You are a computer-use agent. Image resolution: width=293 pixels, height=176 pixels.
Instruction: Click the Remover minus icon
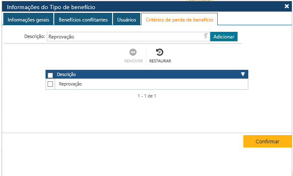point(133,52)
